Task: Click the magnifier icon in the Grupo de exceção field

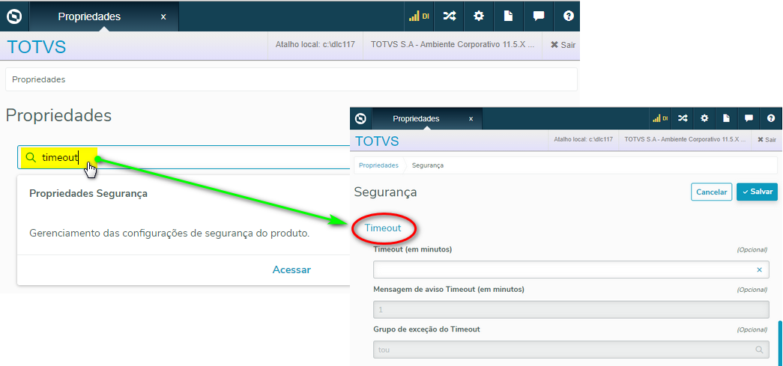Action: coord(759,350)
